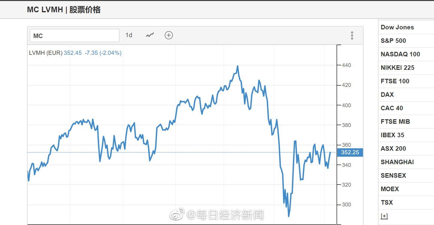Select the FTSE 100 index
The height and width of the screenshot is (225, 434).
click(395, 81)
